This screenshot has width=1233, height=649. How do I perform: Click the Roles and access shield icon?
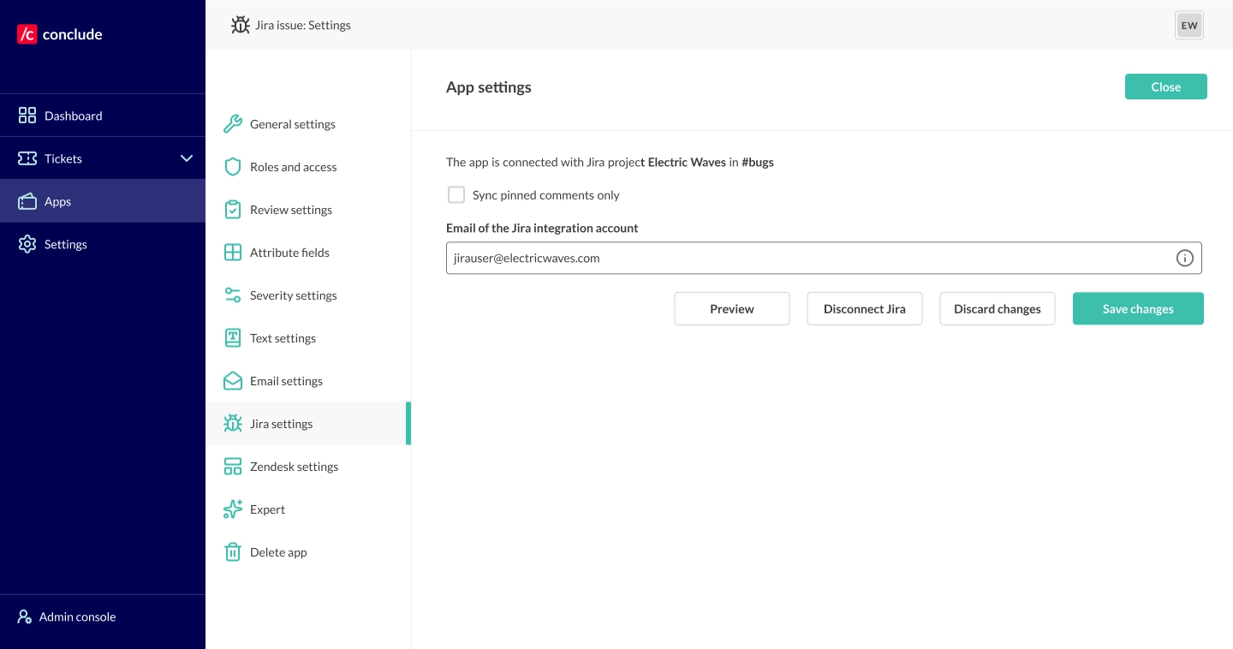(x=233, y=166)
